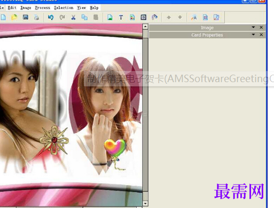This screenshot has height=208, width=274.
Task: Open the Image menu
Action: (26, 7)
